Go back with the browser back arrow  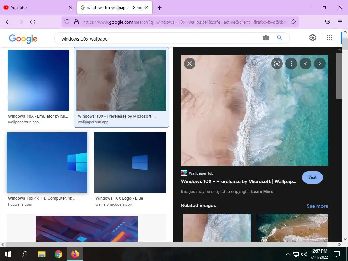(x=8, y=22)
